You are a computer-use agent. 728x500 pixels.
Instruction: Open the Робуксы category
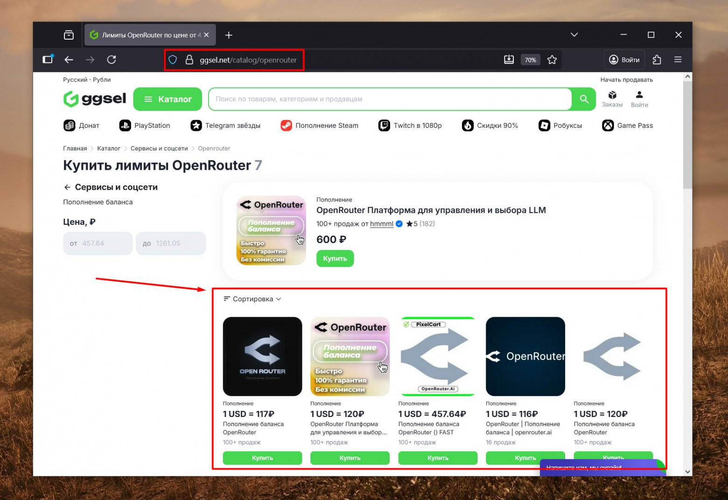point(544,125)
